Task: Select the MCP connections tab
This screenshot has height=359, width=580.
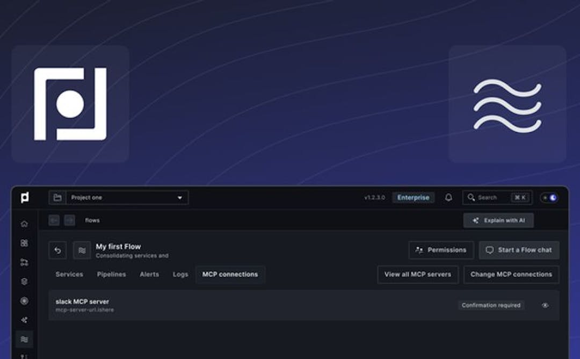Action: (x=230, y=275)
